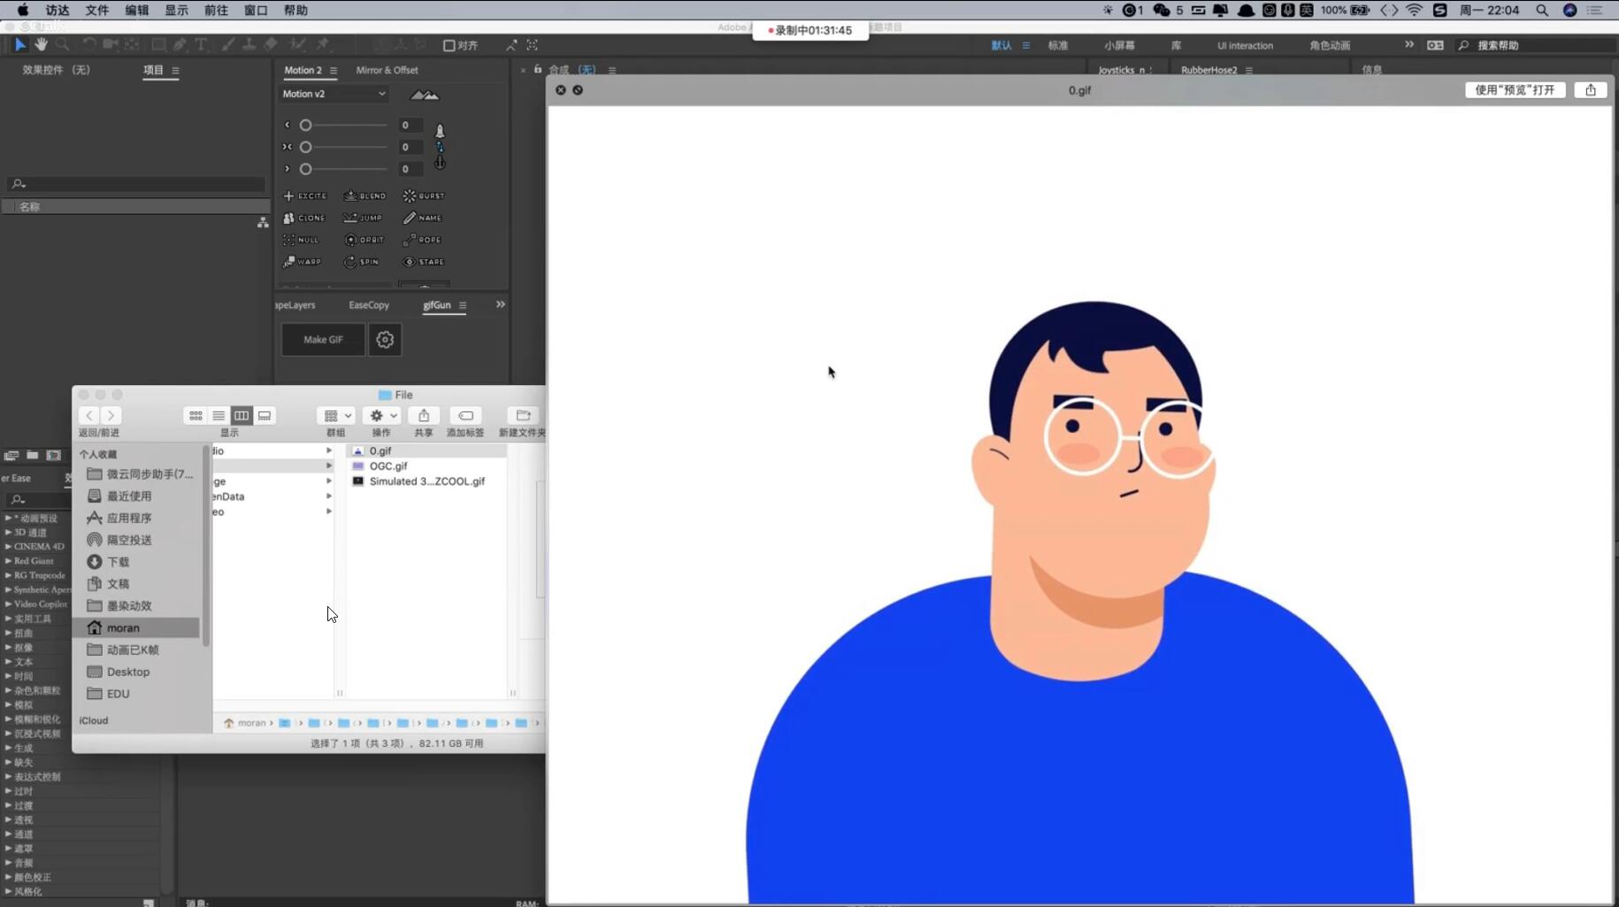Switch to the EaseCopy tab
This screenshot has width=1619, height=907.
[369, 305]
